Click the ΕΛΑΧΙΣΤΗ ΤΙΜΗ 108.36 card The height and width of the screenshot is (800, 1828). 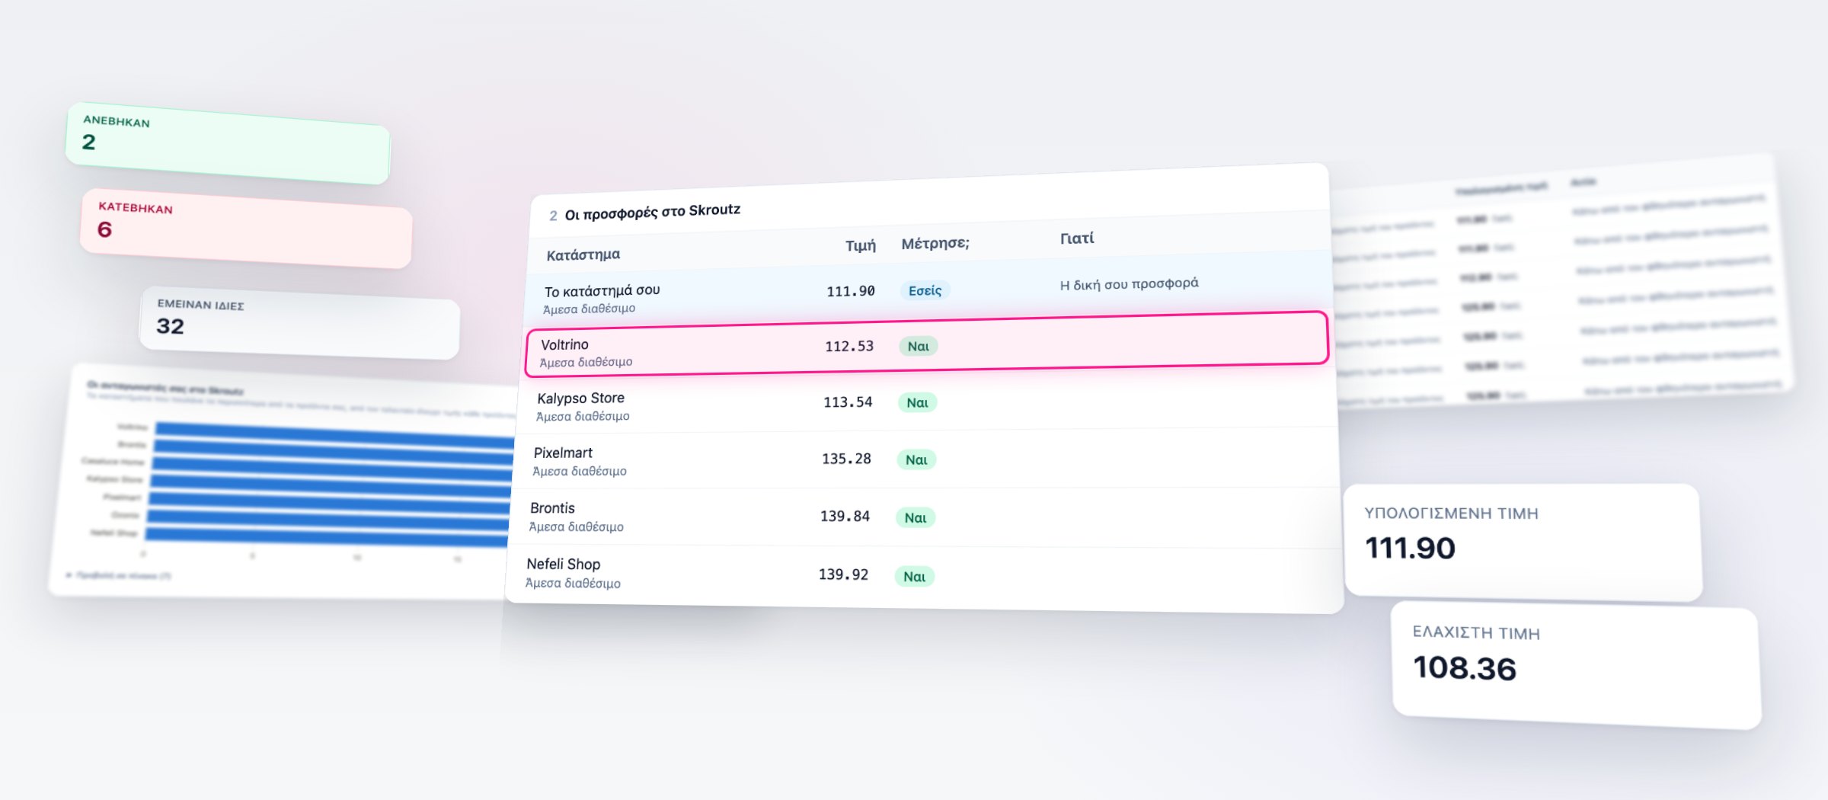(x=1576, y=664)
